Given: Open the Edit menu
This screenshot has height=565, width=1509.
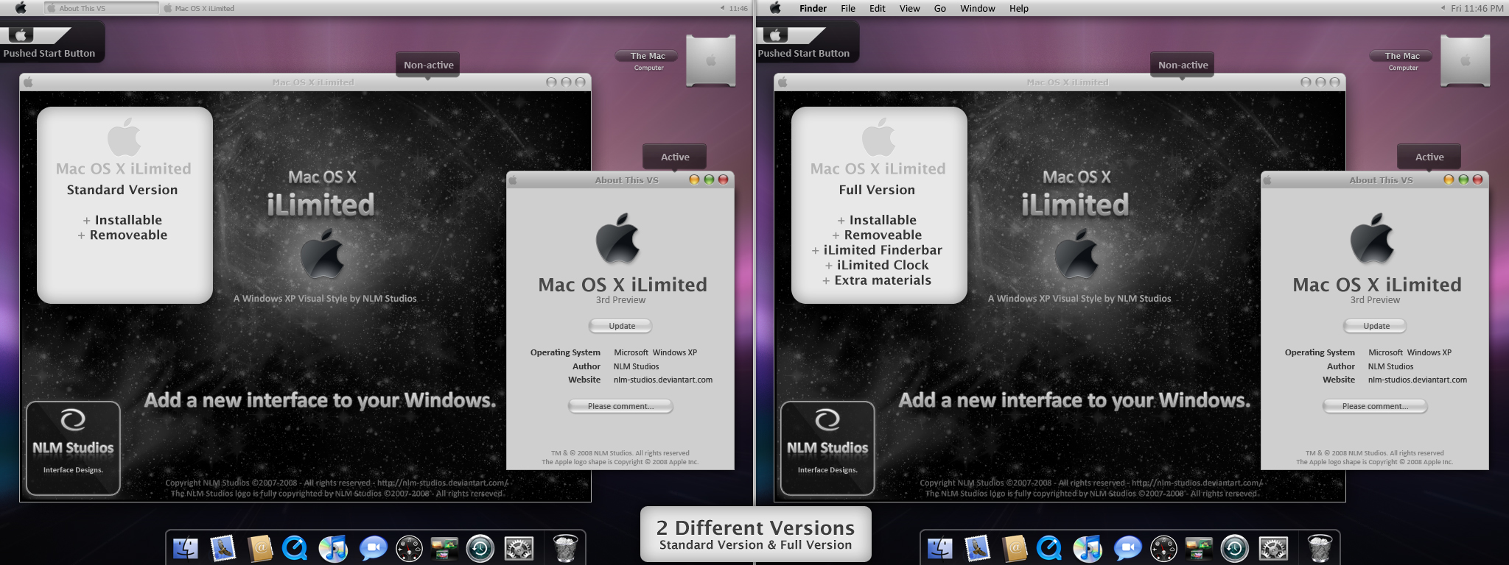Looking at the screenshot, I should click(877, 8).
